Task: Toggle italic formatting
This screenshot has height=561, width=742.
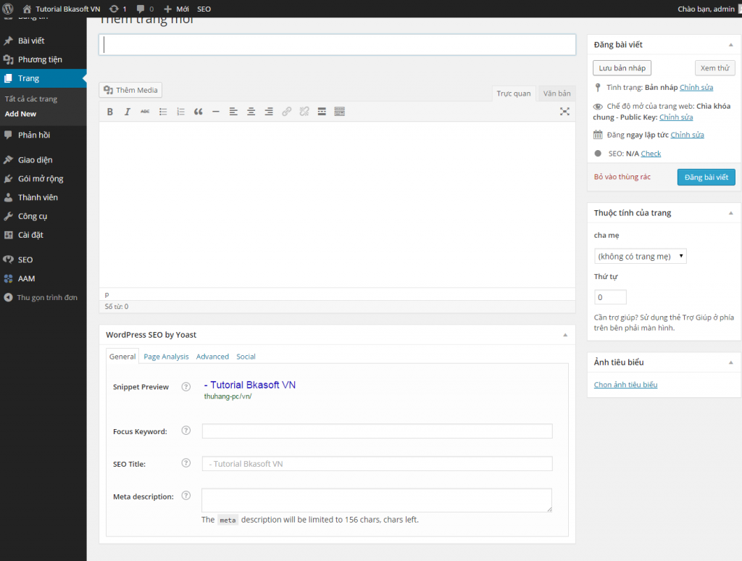Action: [128, 112]
